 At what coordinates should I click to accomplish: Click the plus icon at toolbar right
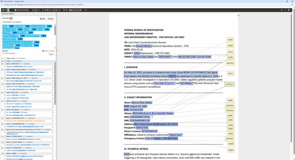(x=285, y=10)
